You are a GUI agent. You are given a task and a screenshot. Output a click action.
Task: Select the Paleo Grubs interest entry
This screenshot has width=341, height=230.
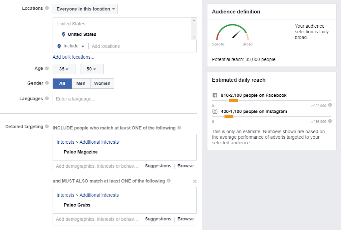tap(77, 205)
